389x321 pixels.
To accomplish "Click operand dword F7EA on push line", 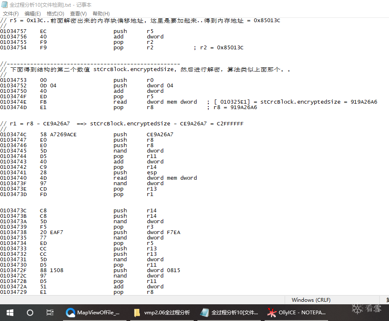I will click(164, 232).
